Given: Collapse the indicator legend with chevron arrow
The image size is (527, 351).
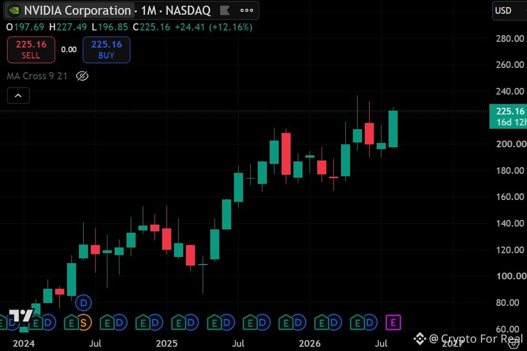Looking at the screenshot, I should [x=18, y=95].
